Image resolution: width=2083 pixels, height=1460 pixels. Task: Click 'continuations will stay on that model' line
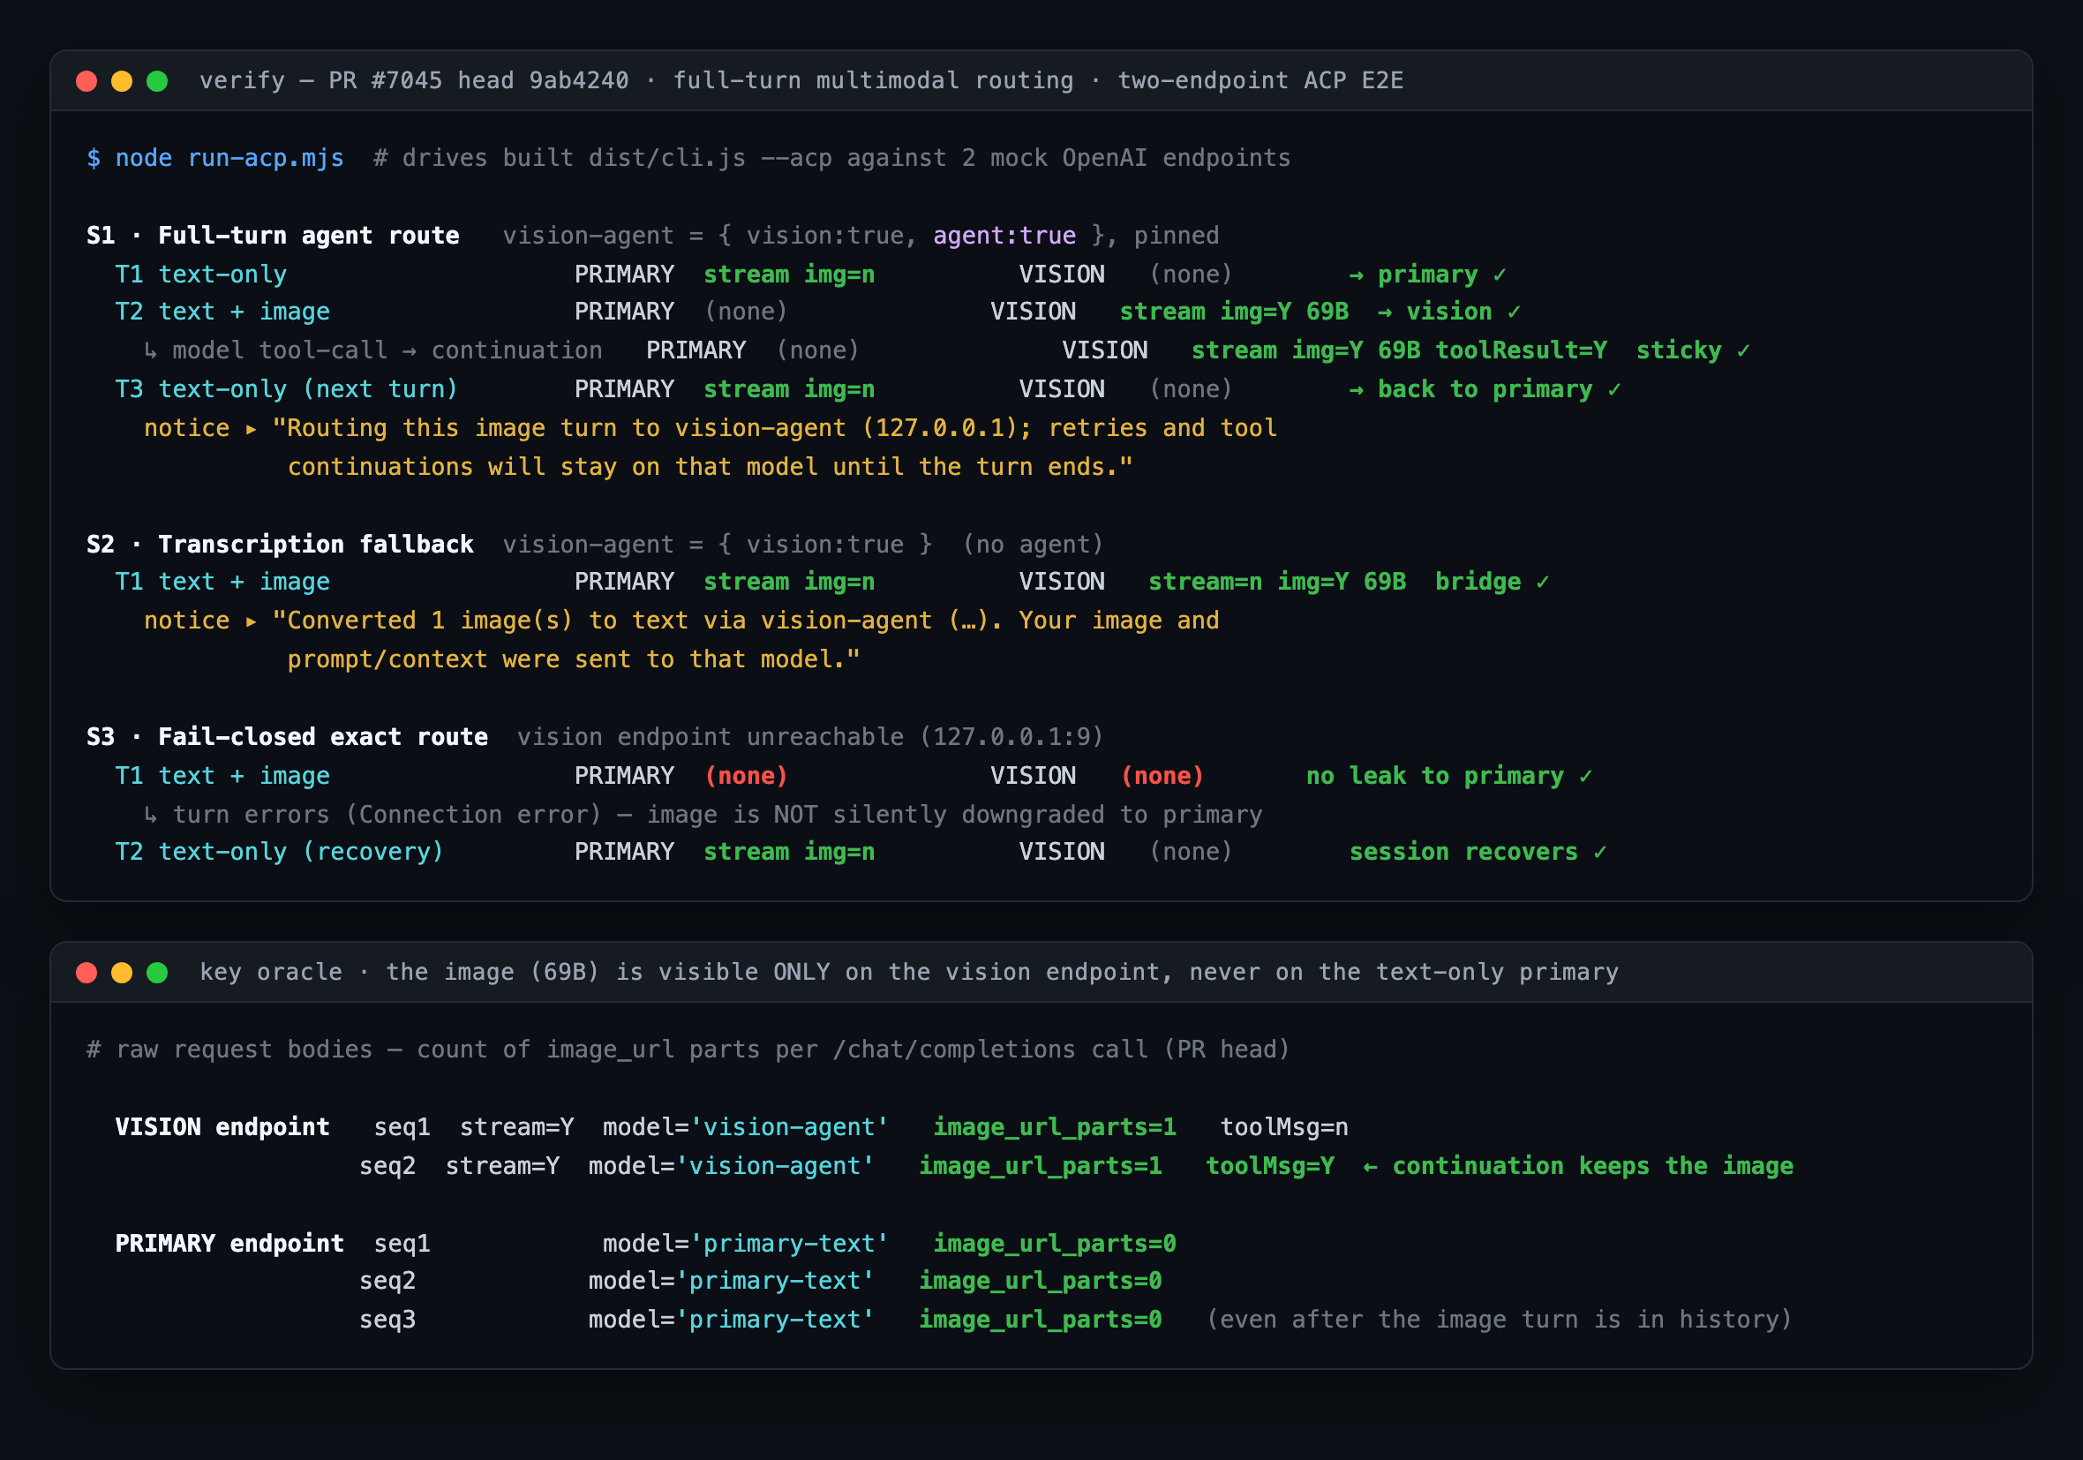point(711,466)
